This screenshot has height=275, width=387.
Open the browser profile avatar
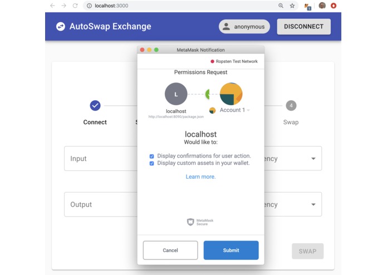pos(322,6)
